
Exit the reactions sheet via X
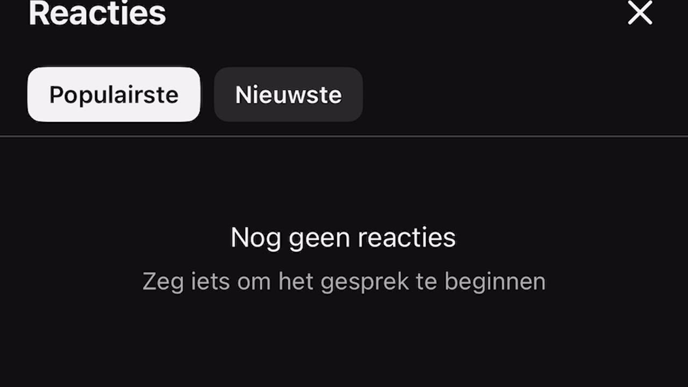pyautogui.click(x=640, y=13)
